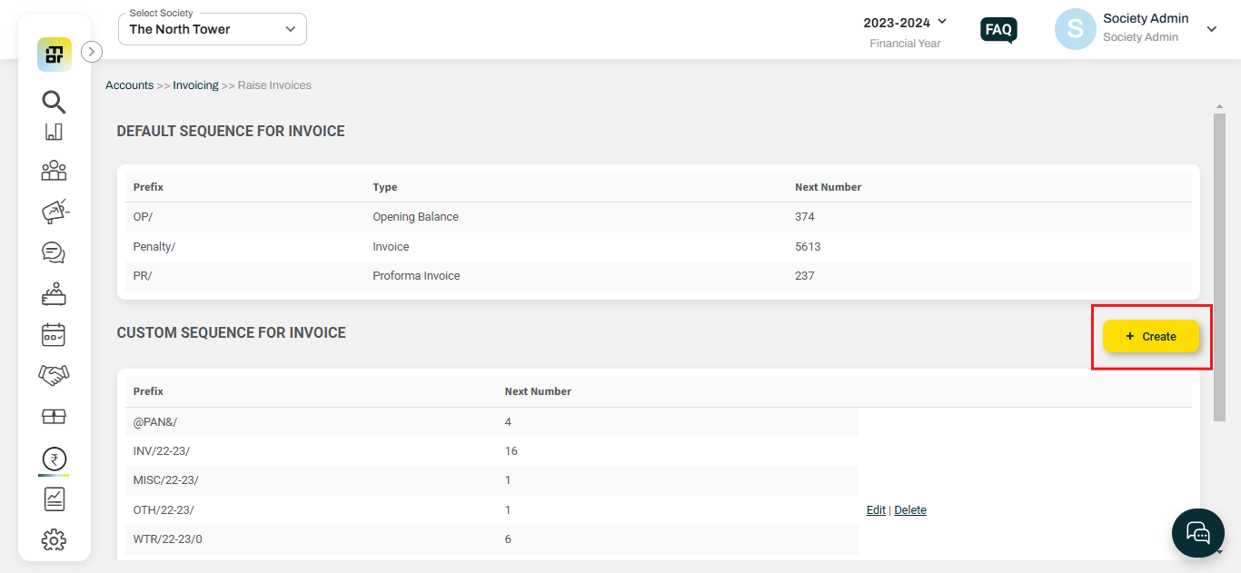
Task: Select the rupee Accounts icon in sidebar
Action: coord(54,459)
